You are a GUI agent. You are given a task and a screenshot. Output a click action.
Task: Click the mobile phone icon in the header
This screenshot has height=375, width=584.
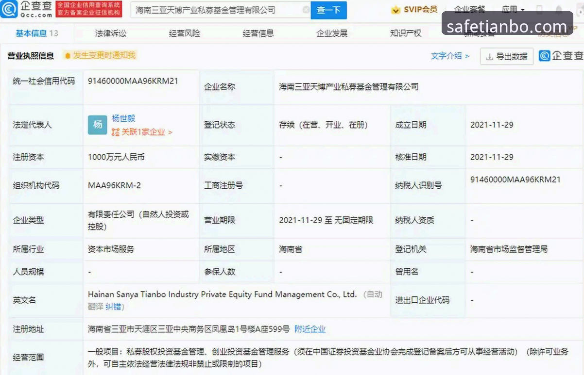pyautogui.click(x=540, y=10)
